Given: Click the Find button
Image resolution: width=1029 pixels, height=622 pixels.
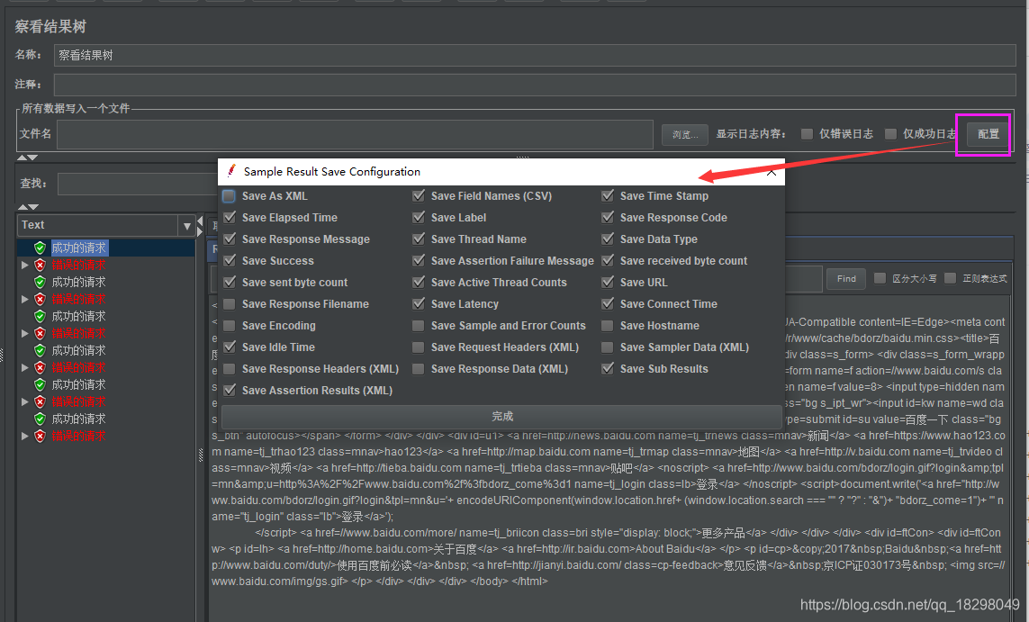Looking at the screenshot, I should (845, 279).
